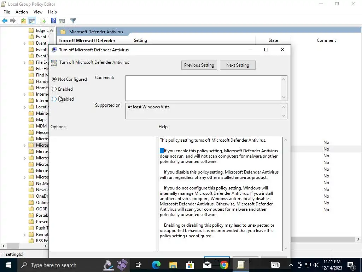Click the taskbar clock showing 11:11 PM
The height and width of the screenshot is (272, 362).
(x=332, y=265)
